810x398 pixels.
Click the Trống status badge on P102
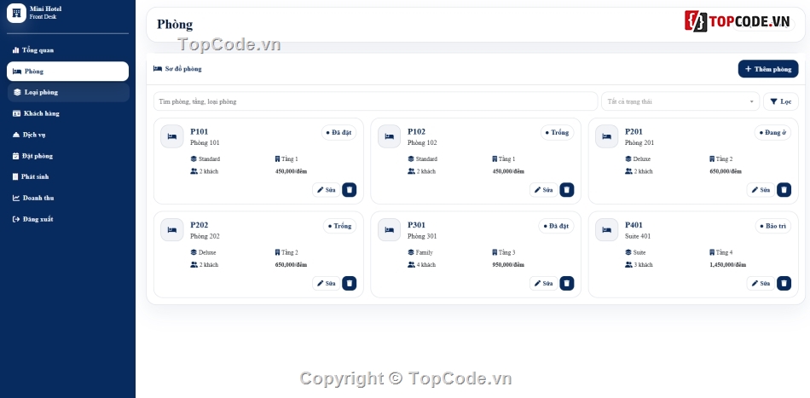coord(558,133)
